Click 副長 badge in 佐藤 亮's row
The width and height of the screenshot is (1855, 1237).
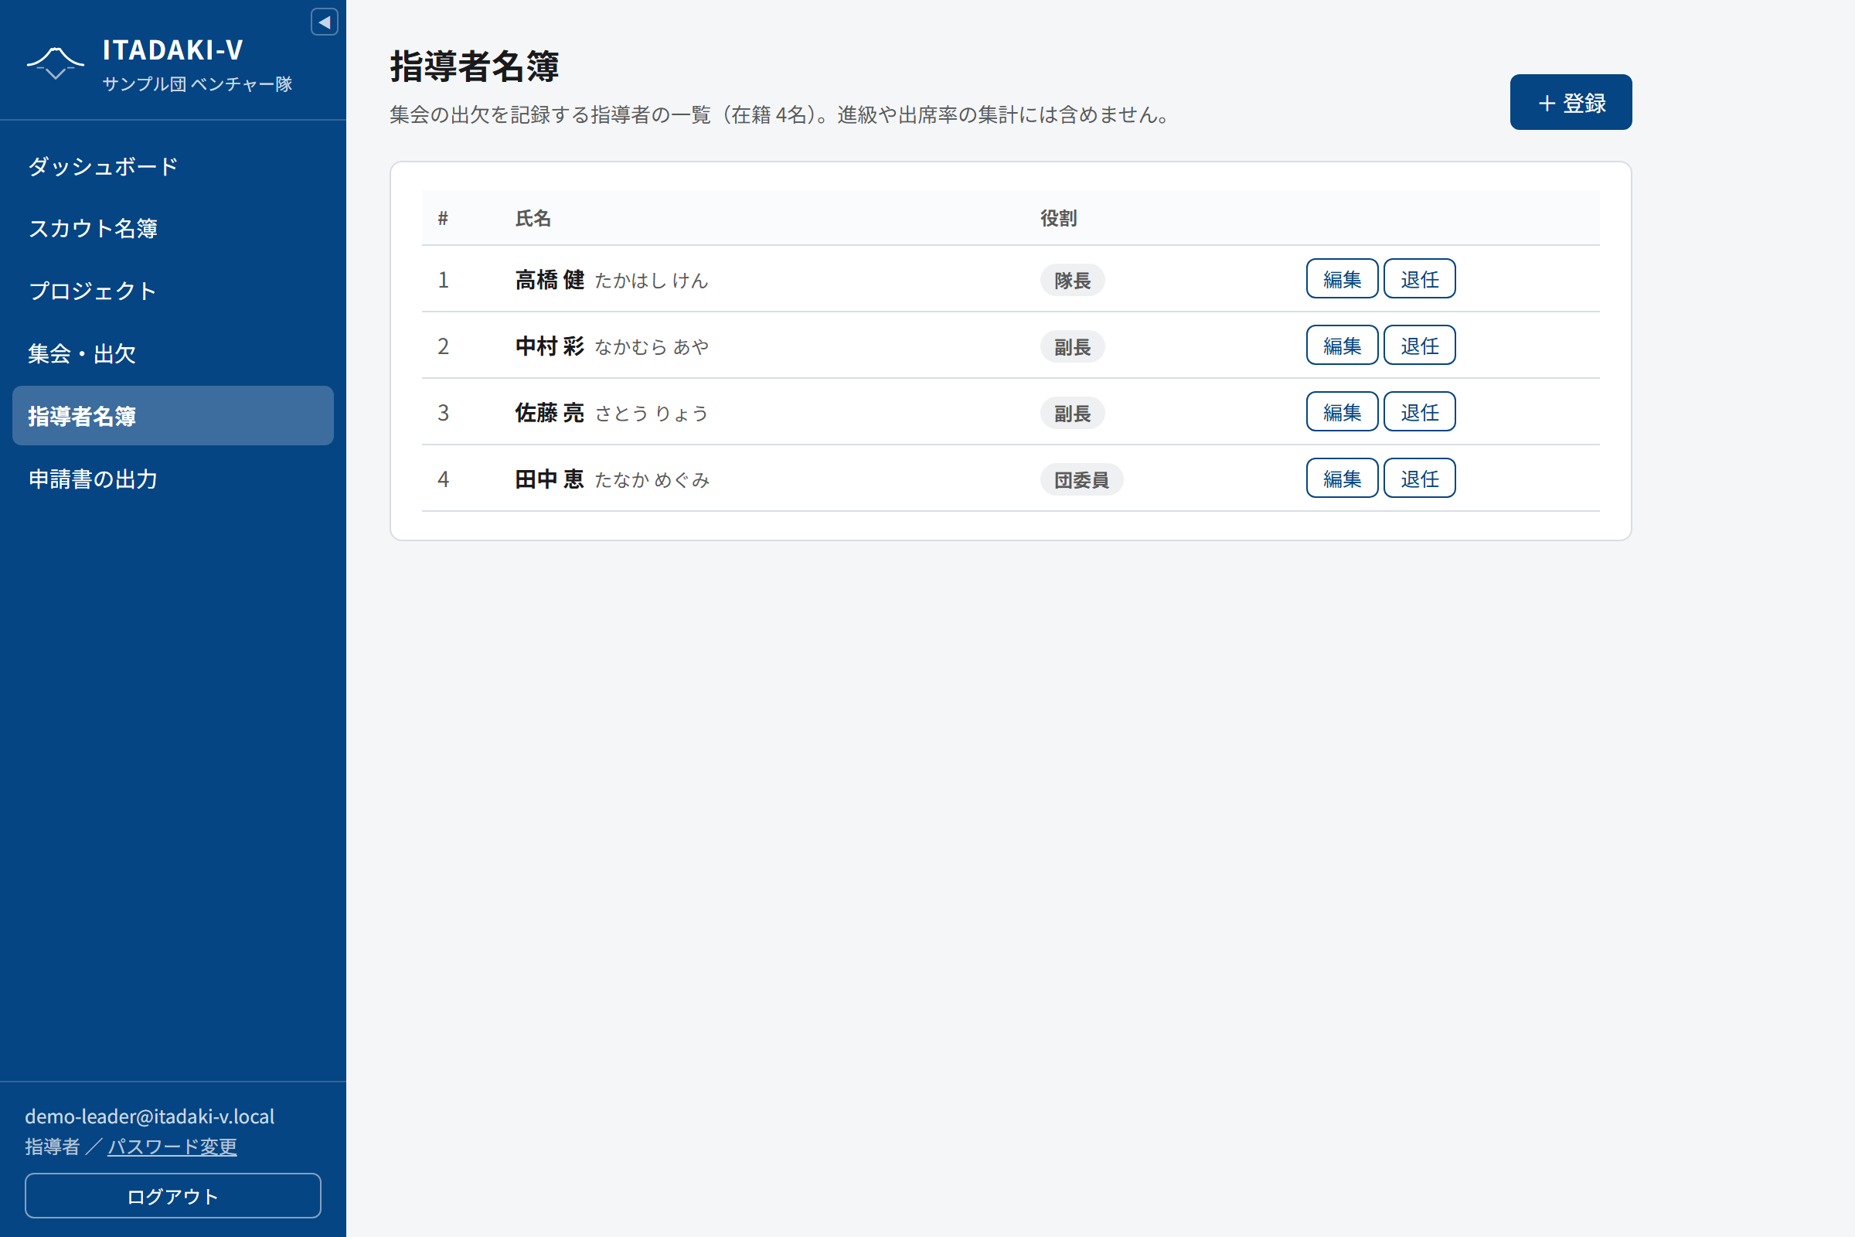coord(1072,413)
